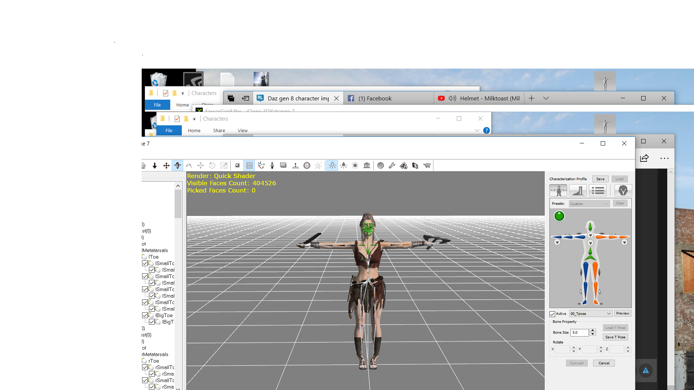Open the 00_Tpose dropdown
The height and width of the screenshot is (390, 694).
point(591,313)
